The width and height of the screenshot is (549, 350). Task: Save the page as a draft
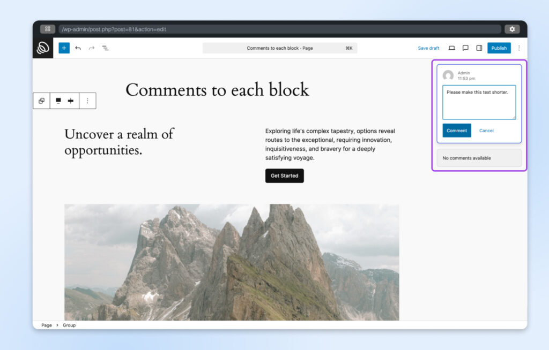pyautogui.click(x=428, y=48)
